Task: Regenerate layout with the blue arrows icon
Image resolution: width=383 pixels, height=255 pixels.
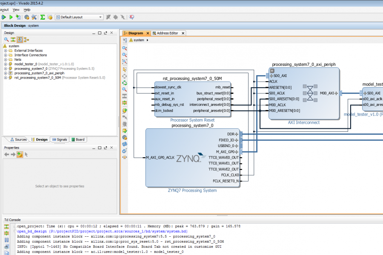Action: (125, 144)
